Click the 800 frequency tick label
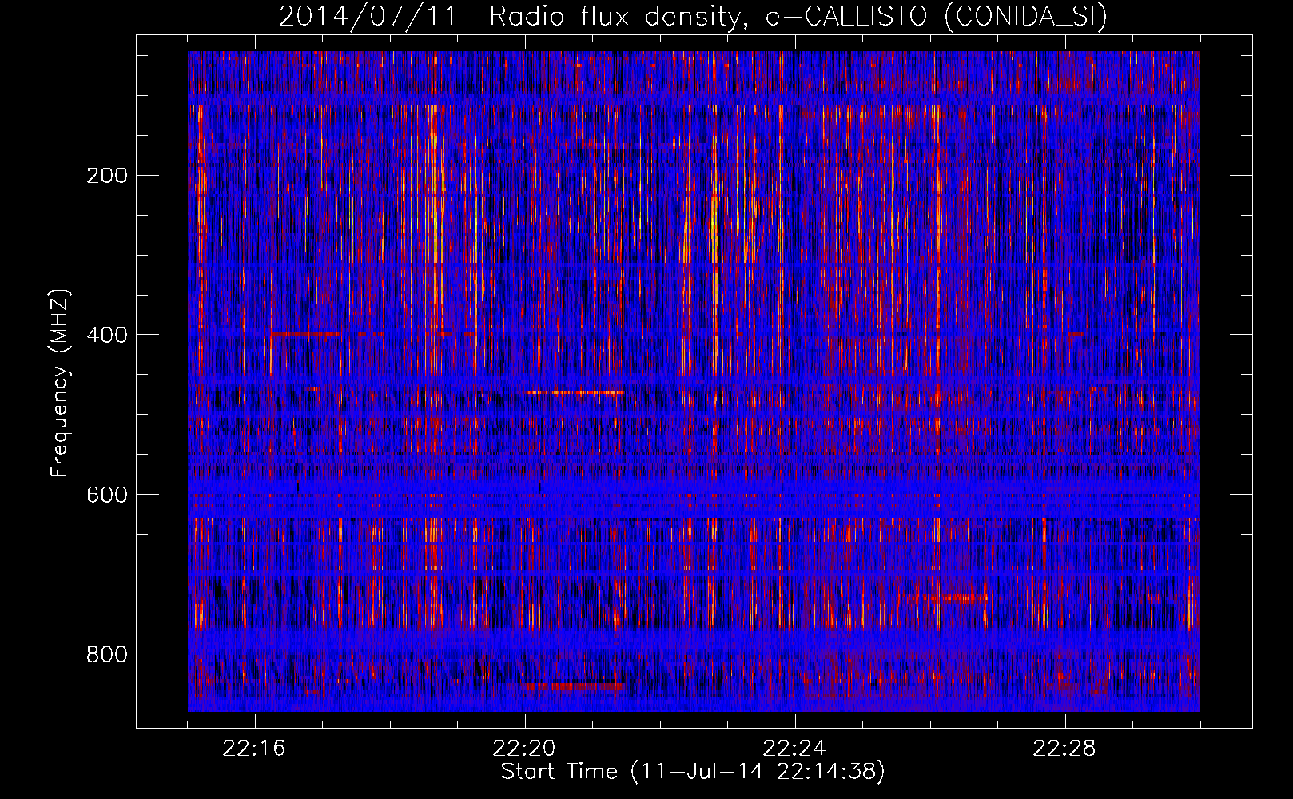Viewport: 1293px width, 799px height. (x=106, y=654)
